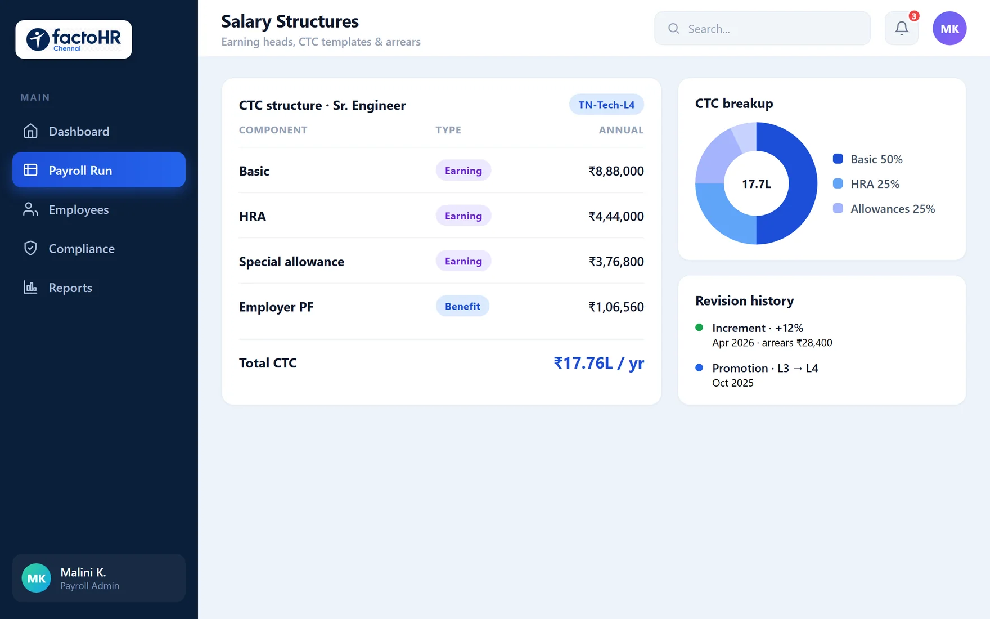Click the Earning tag in HRA row
Image resolution: width=990 pixels, height=619 pixels.
463,216
